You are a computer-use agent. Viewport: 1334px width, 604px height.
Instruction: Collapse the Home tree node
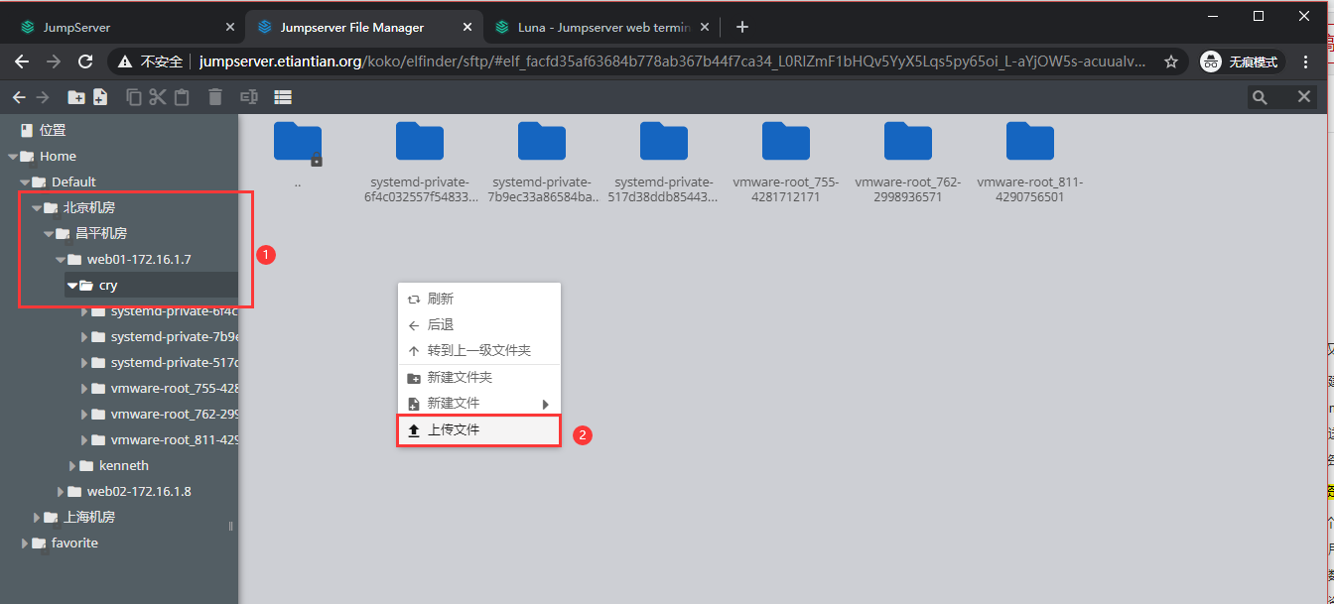[x=13, y=156]
